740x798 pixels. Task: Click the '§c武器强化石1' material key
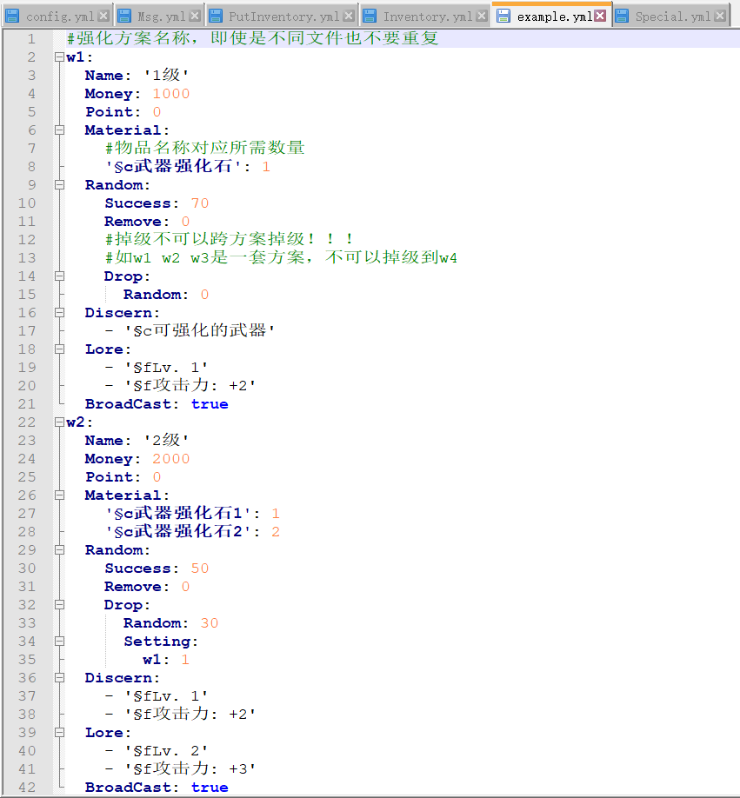point(179,513)
